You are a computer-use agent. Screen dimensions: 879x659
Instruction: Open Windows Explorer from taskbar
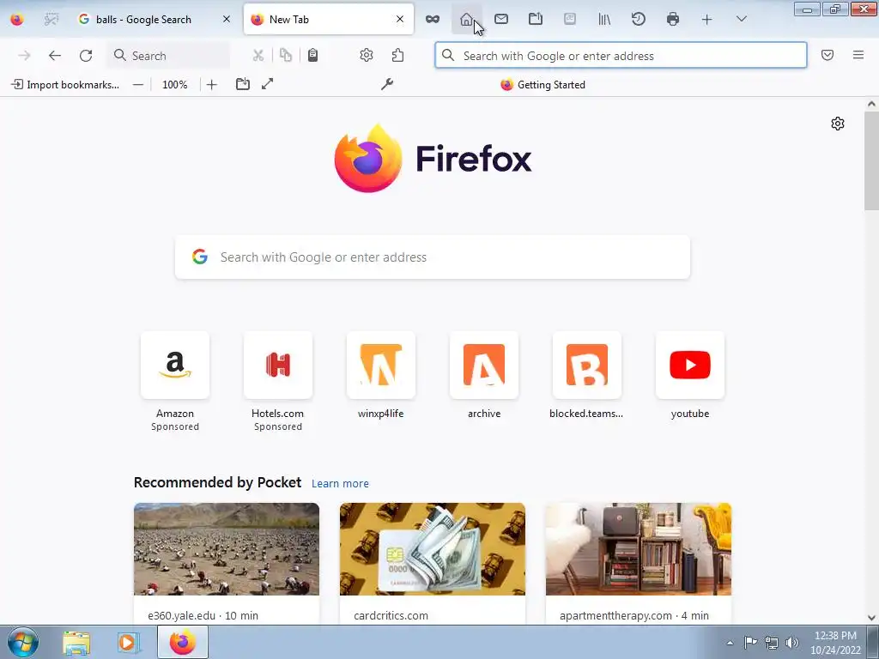click(x=76, y=643)
